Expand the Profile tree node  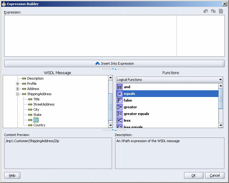(x=17, y=84)
